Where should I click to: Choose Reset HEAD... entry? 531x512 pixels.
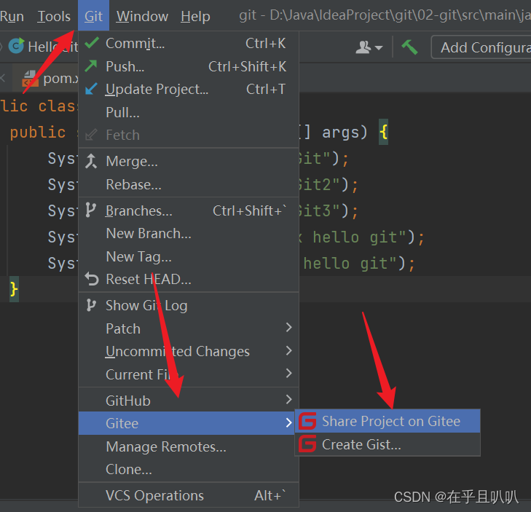coord(189,280)
